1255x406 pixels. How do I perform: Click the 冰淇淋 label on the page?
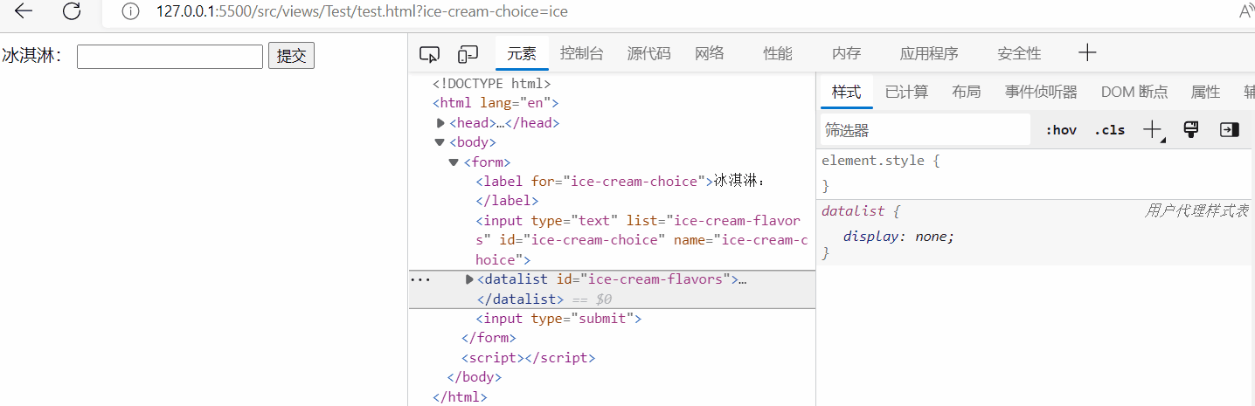tap(32, 56)
